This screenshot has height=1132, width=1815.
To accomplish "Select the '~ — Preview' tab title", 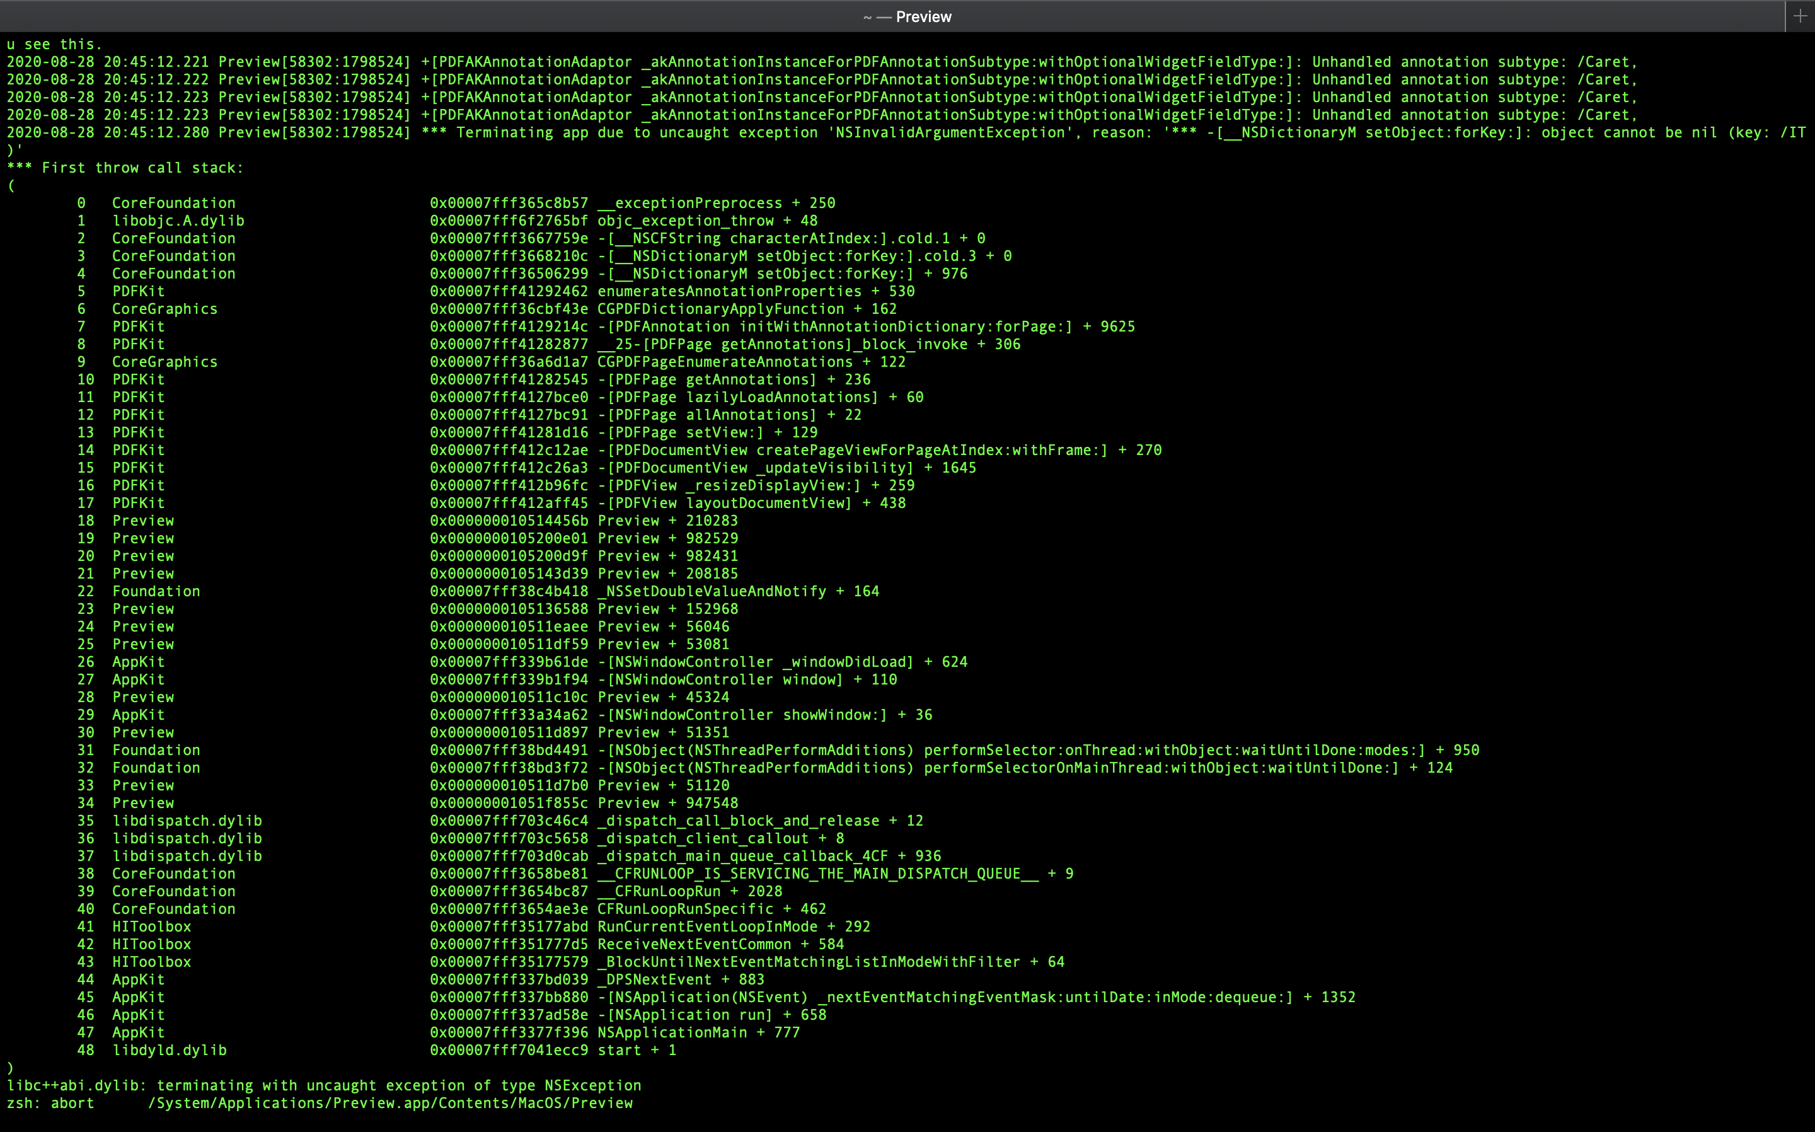I will 907,16.
